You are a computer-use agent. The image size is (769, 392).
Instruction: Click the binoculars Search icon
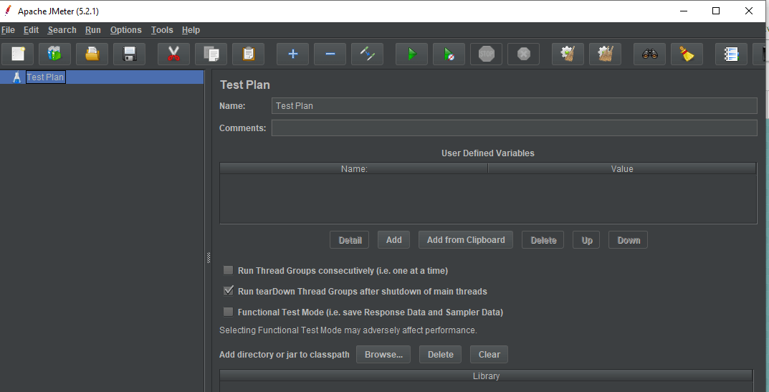tap(650, 54)
